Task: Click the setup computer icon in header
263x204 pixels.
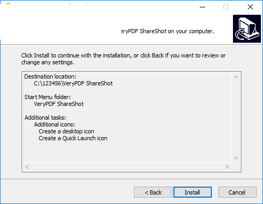Action: click(x=247, y=28)
